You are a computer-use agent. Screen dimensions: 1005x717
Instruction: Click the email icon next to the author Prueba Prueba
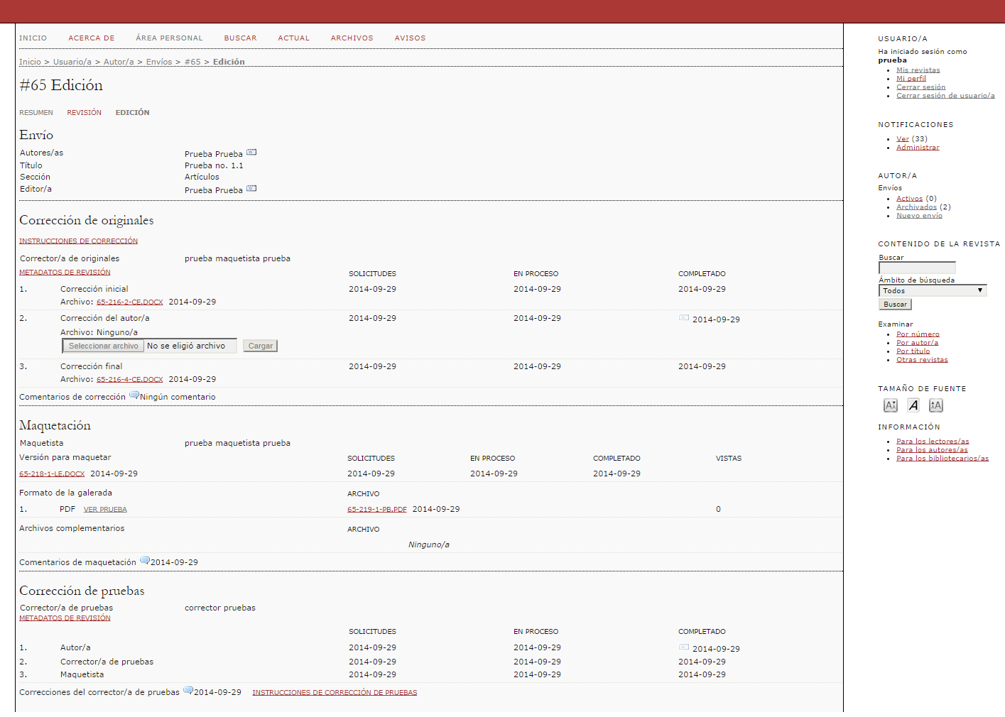tap(251, 153)
